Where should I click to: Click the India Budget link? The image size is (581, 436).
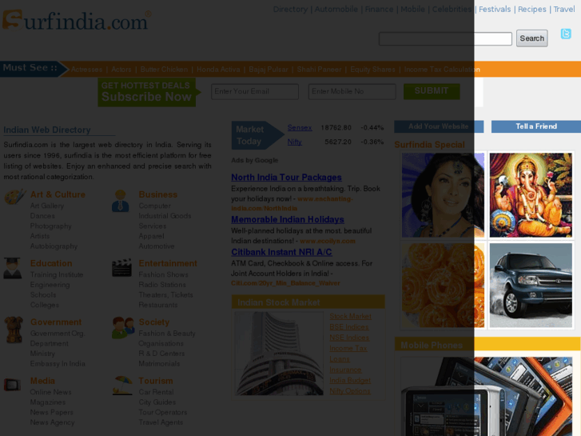pyautogui.click(x=350, y=380)
